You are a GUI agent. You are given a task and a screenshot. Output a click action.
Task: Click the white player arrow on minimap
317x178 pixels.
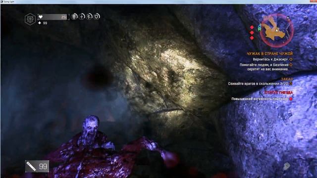tap(277, 31)
